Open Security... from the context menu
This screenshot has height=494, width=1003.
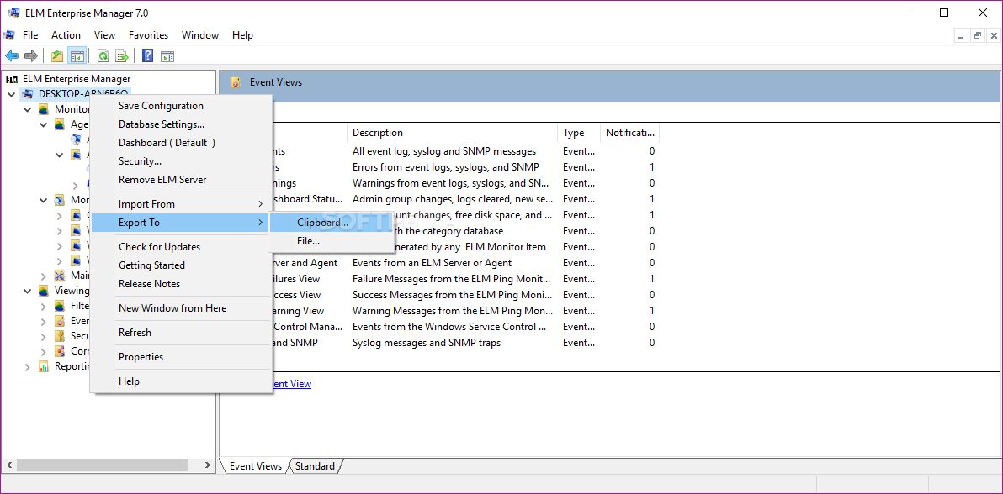[x=180, y=161]
